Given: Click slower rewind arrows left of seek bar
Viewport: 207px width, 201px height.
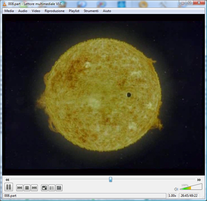Looking at the screenshot, I should coord(7,180).
